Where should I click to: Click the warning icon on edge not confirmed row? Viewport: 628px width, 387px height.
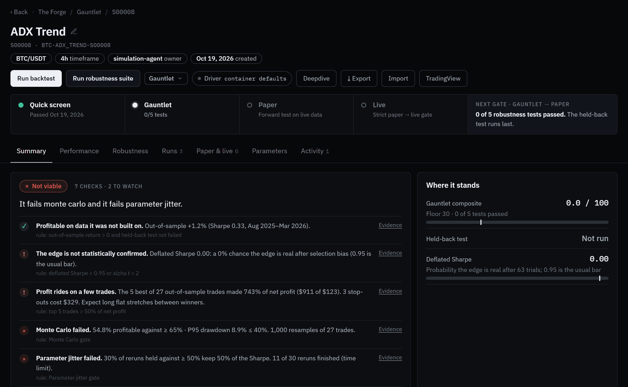click(x=24, y=254)
